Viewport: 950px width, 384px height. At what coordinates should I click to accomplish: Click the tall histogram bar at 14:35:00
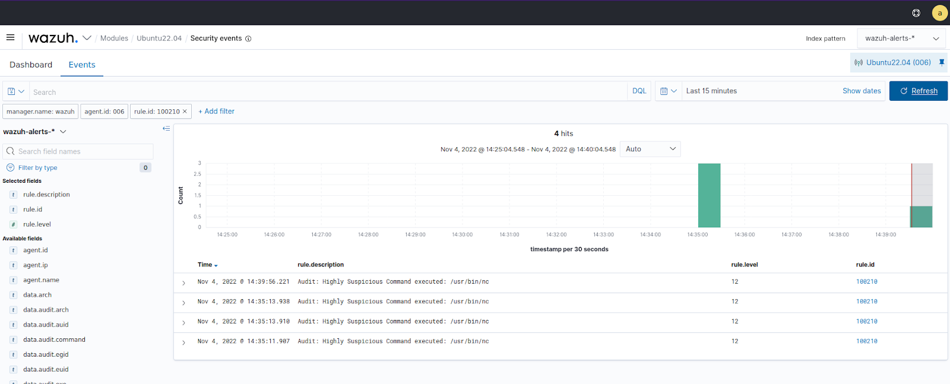(709, 195)
